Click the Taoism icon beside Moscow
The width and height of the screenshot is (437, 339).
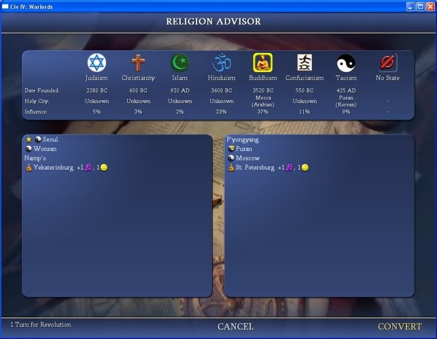[x=231, y=158]
